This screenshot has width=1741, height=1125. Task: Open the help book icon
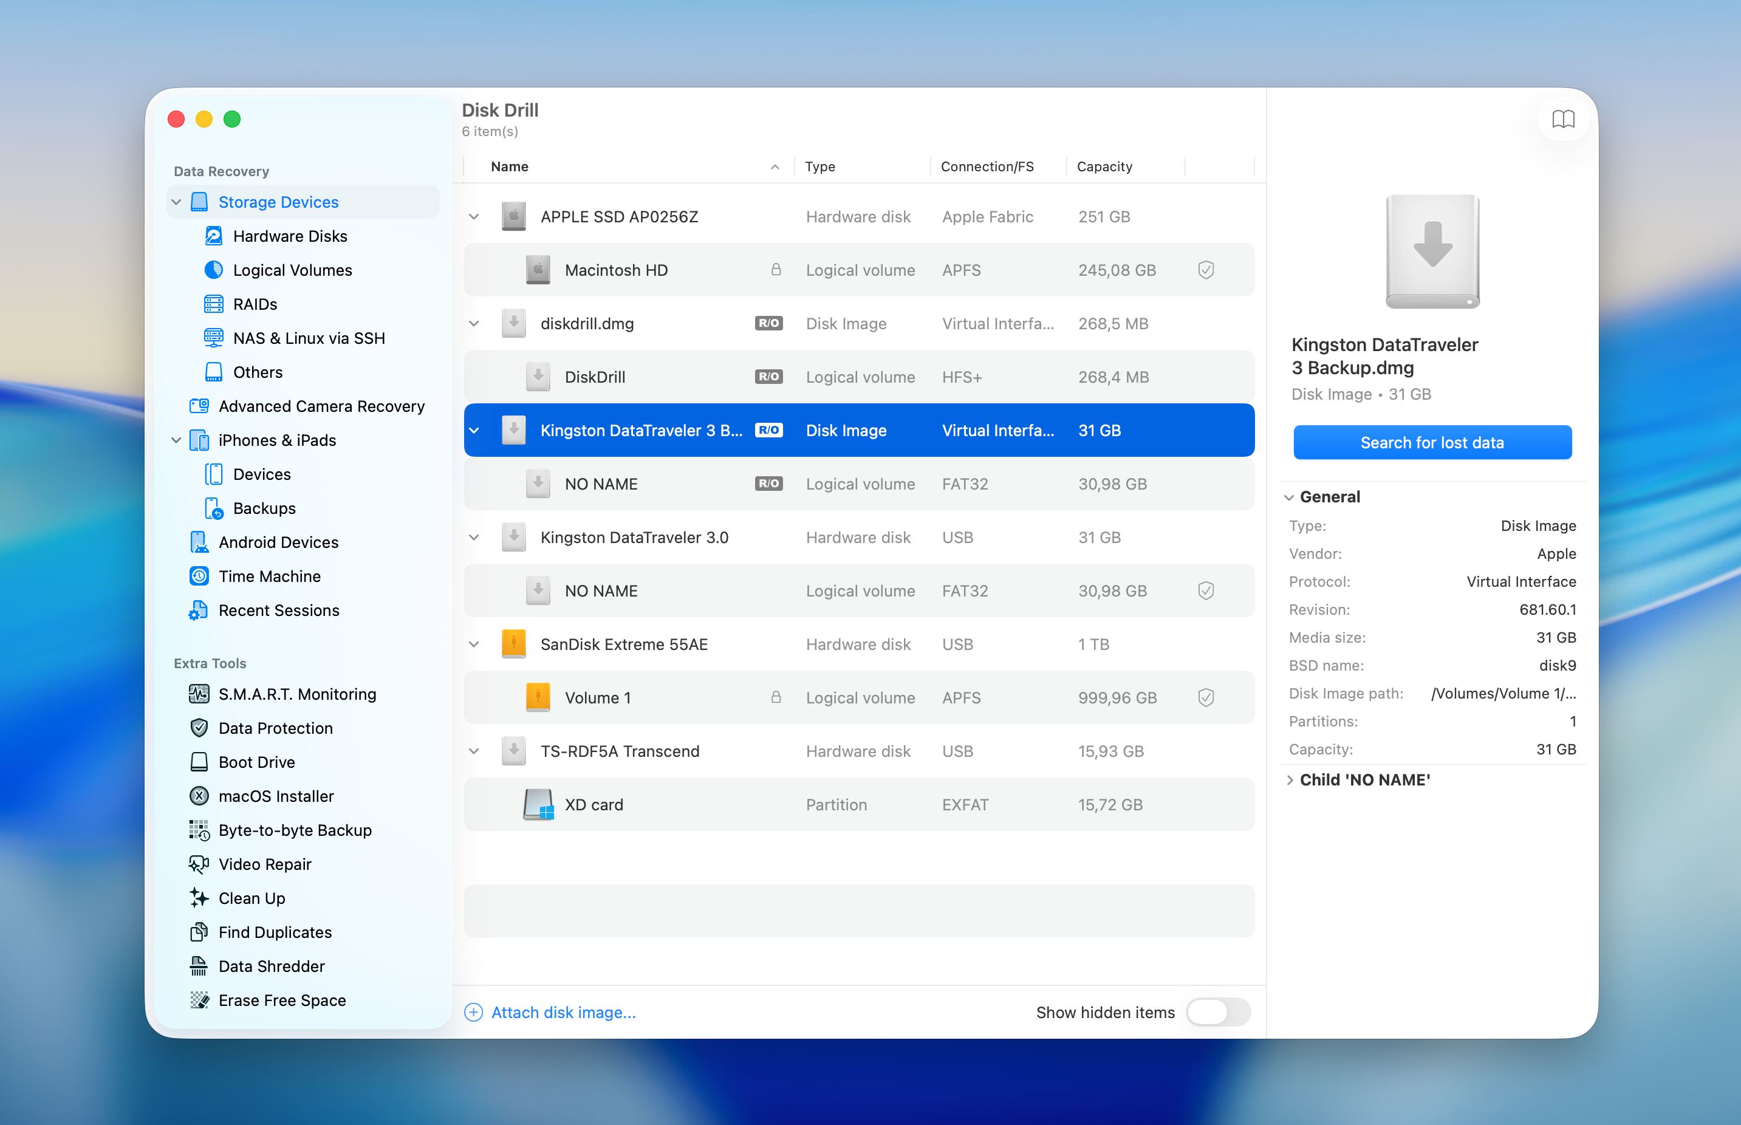coord(1563,119)
